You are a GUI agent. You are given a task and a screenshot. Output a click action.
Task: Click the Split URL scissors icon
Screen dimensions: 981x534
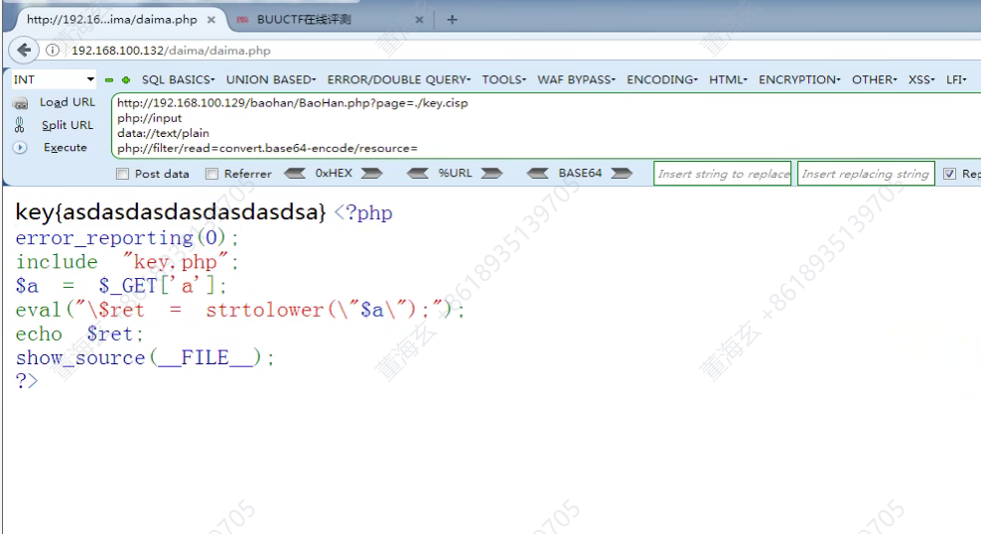click(x=20, y=125)
